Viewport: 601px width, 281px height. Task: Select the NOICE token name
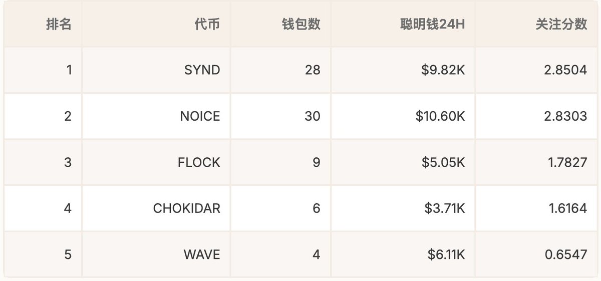(200, 116)
